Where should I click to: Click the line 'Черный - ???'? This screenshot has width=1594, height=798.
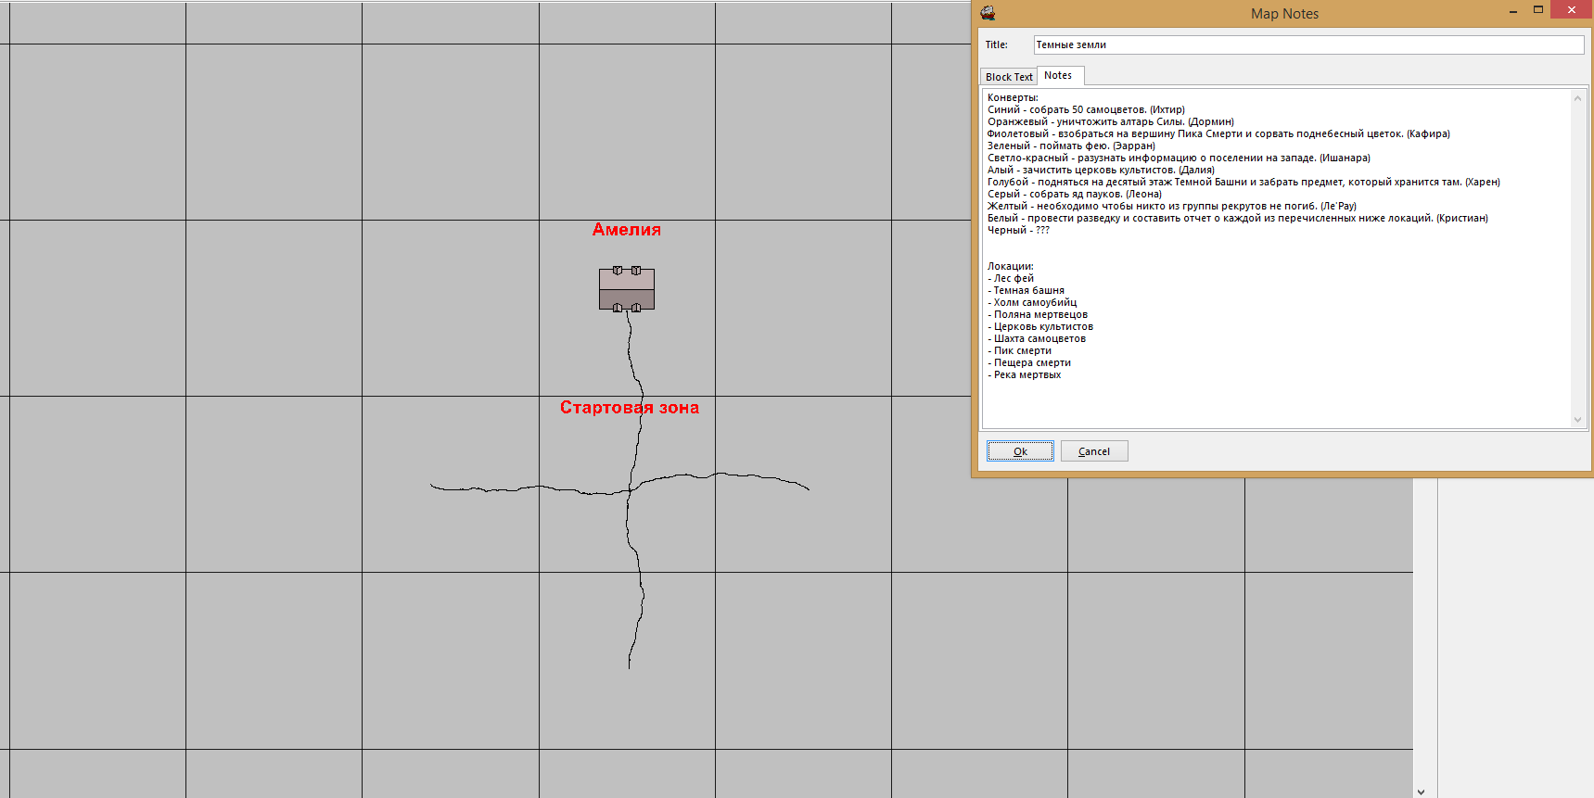coord(1018,230)
